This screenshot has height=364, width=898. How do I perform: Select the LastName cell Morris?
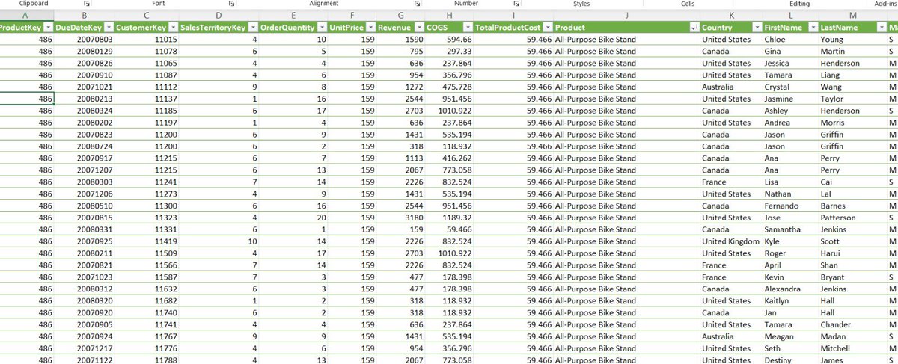coord(852,123)
